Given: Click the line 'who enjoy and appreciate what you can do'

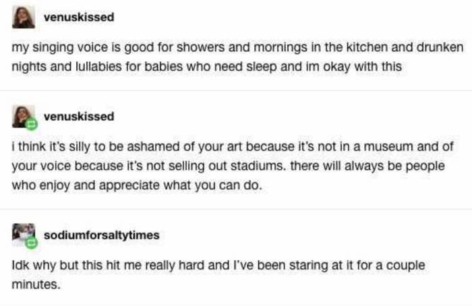Looking at the screenshot, I should click(x=137, y=185).
